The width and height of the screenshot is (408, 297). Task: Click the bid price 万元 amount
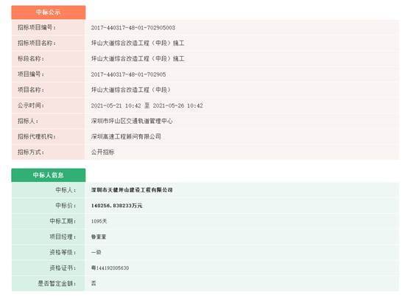click(x=116, y=206)
